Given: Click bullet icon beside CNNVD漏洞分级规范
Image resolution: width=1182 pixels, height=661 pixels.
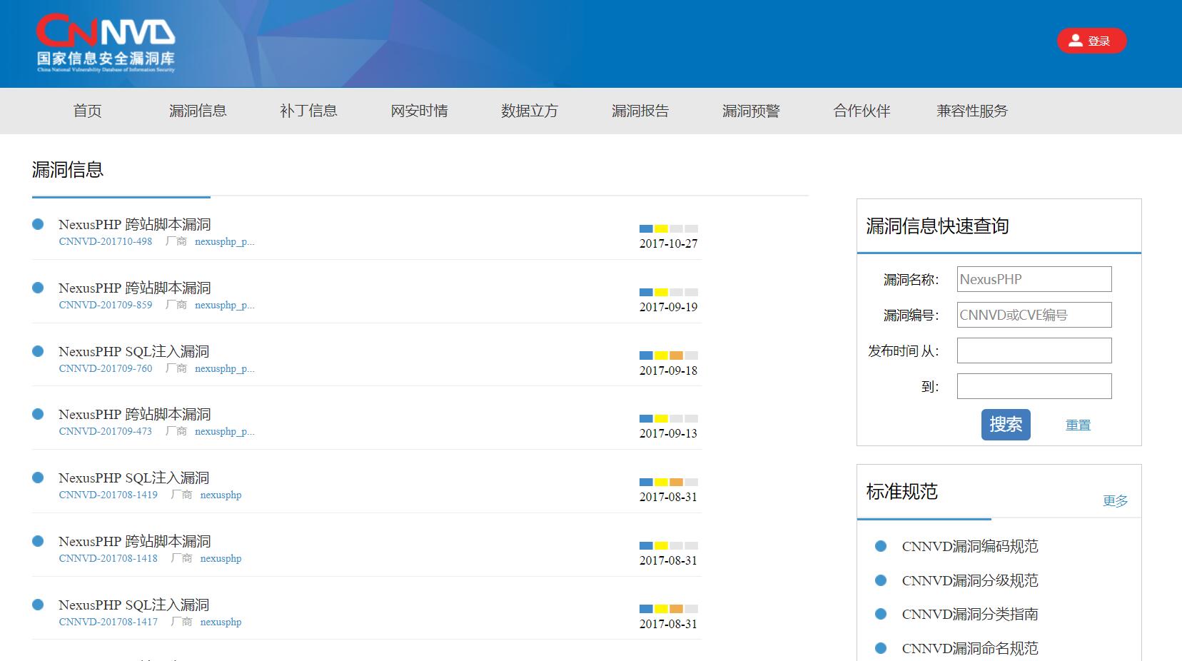Looking at the screenshot, I should coord(881,580).
